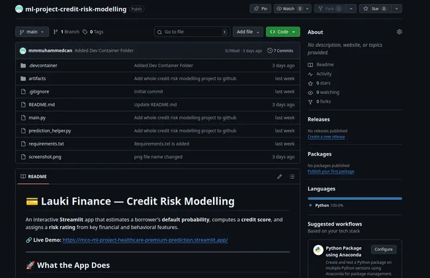Select the README tab
This screenshot has height=278, width=430.
pos(34,177)
